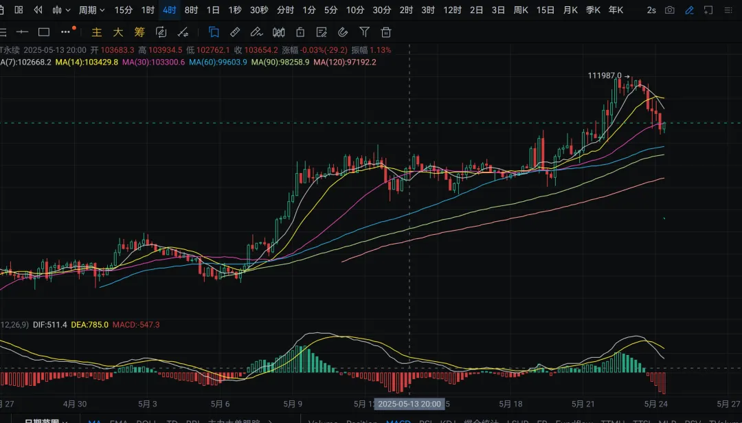
Task: Toggle the blue drawing pencil mode
Action: coord(689,10)
